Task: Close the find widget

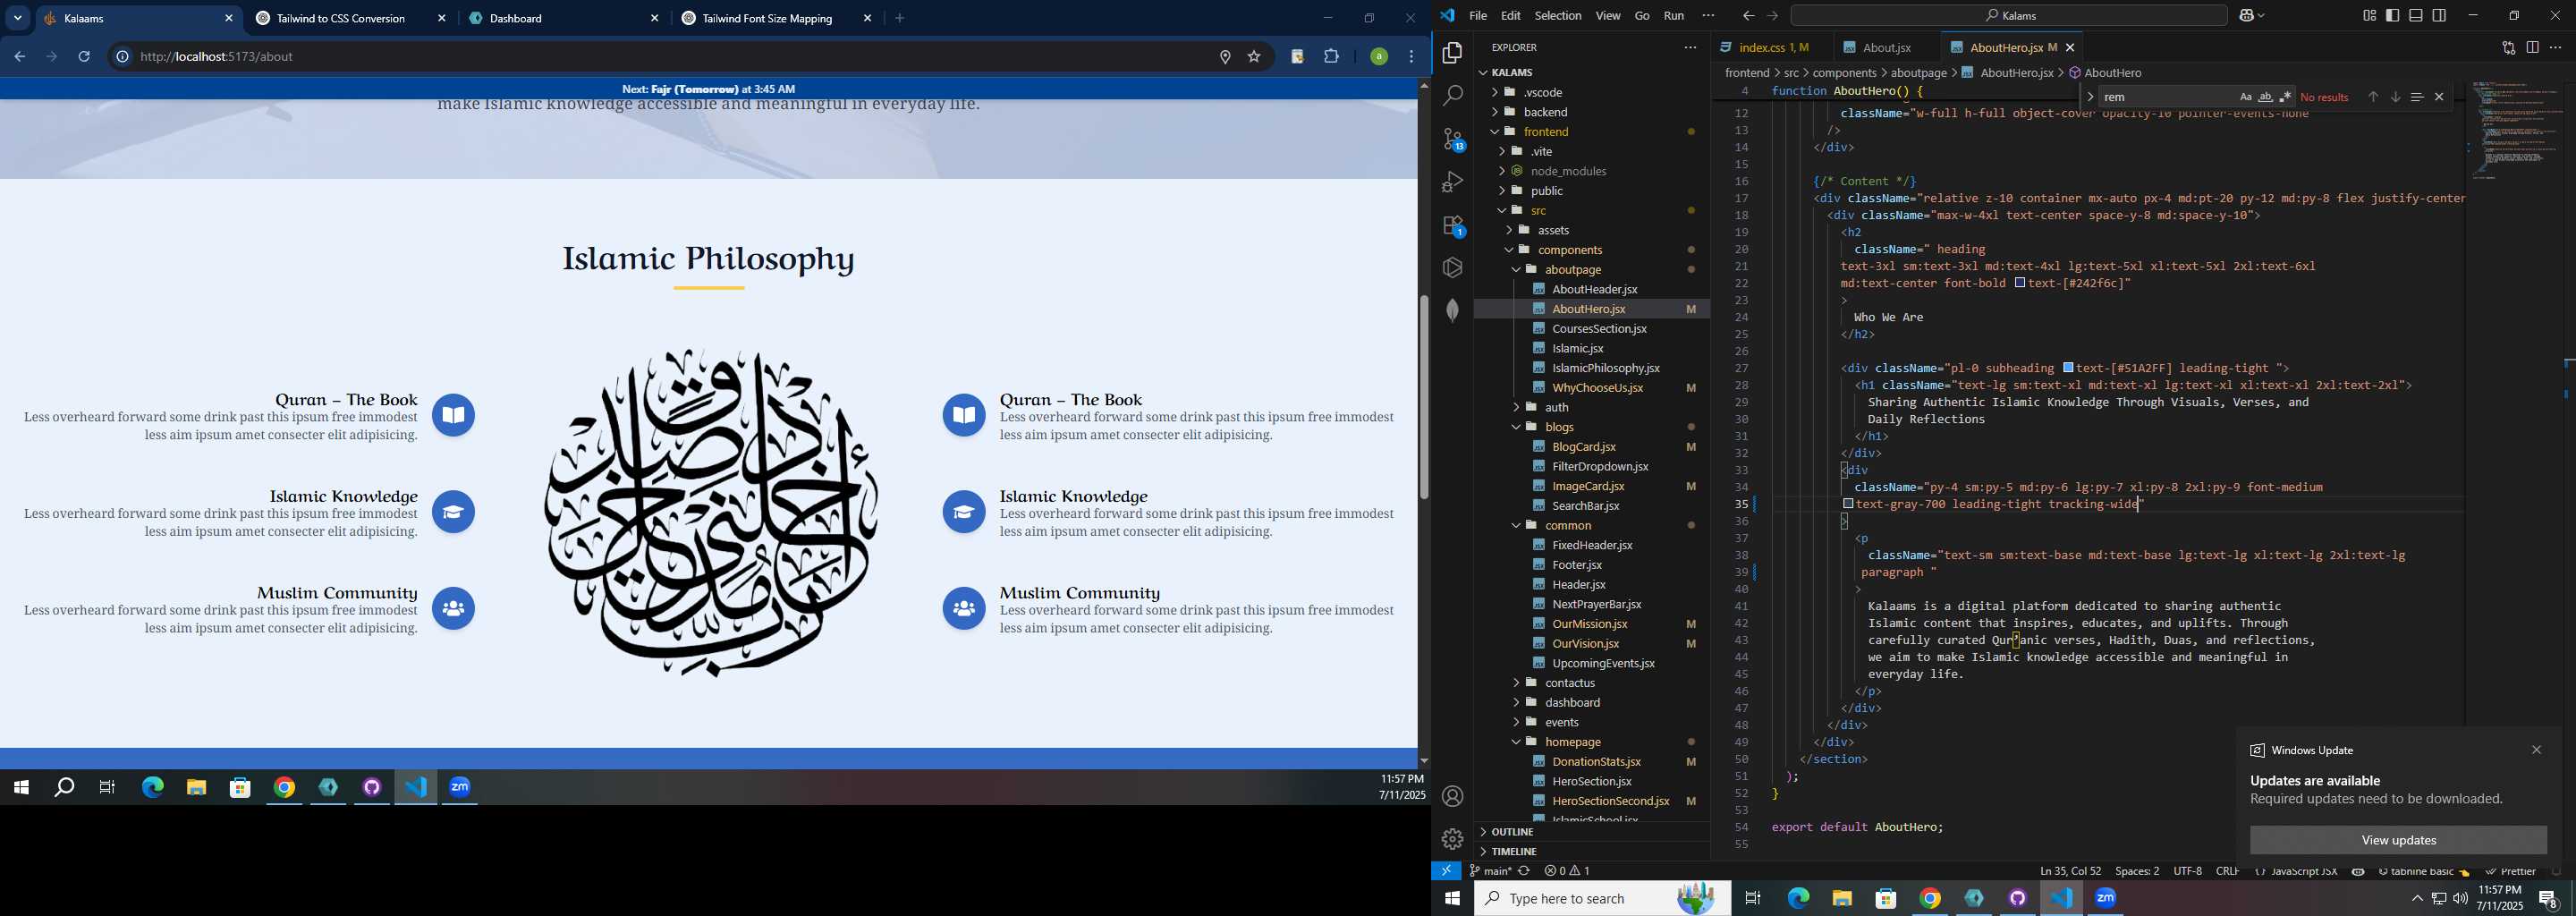Action: pyautogui.click(x=2439, y=97)
